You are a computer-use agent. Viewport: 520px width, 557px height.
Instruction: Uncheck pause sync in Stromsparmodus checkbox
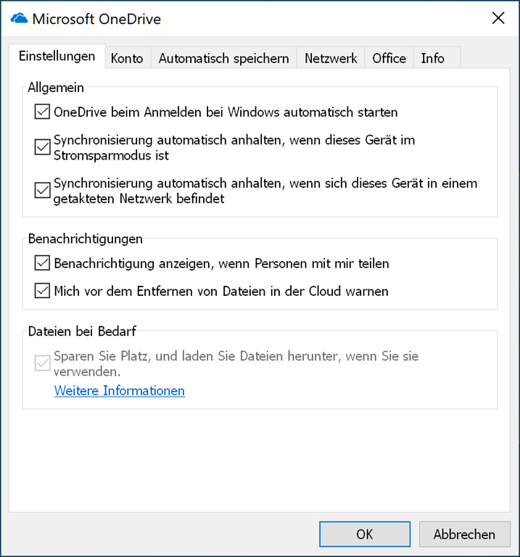[41, 147]
